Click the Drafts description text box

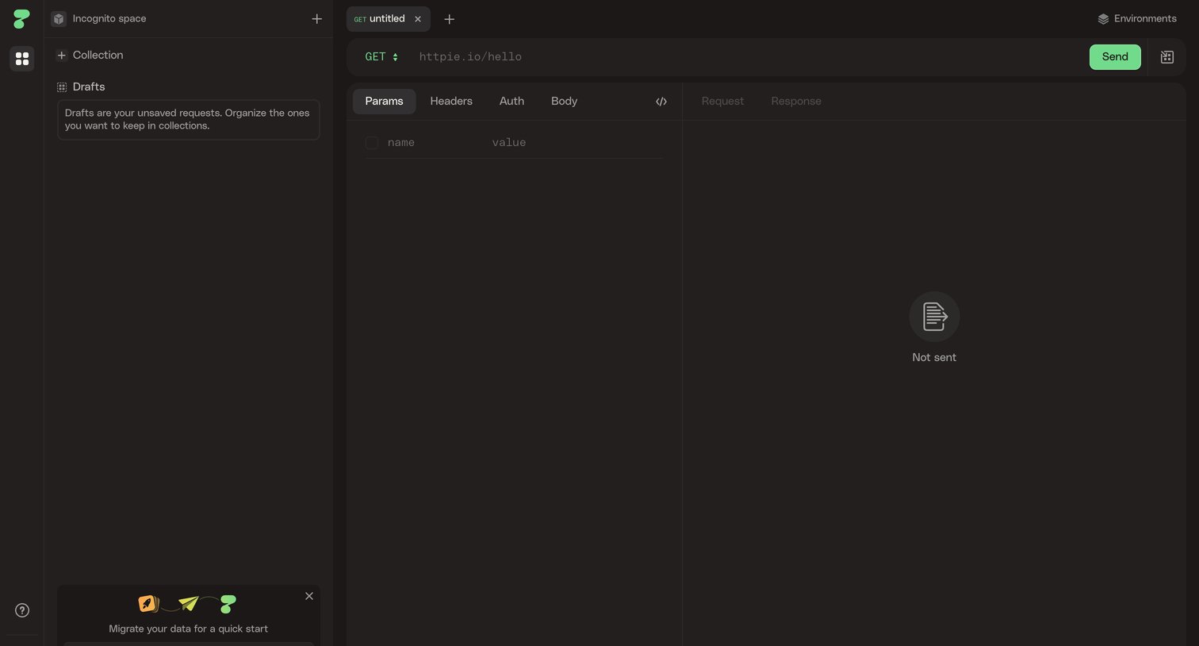click(188, 120)
